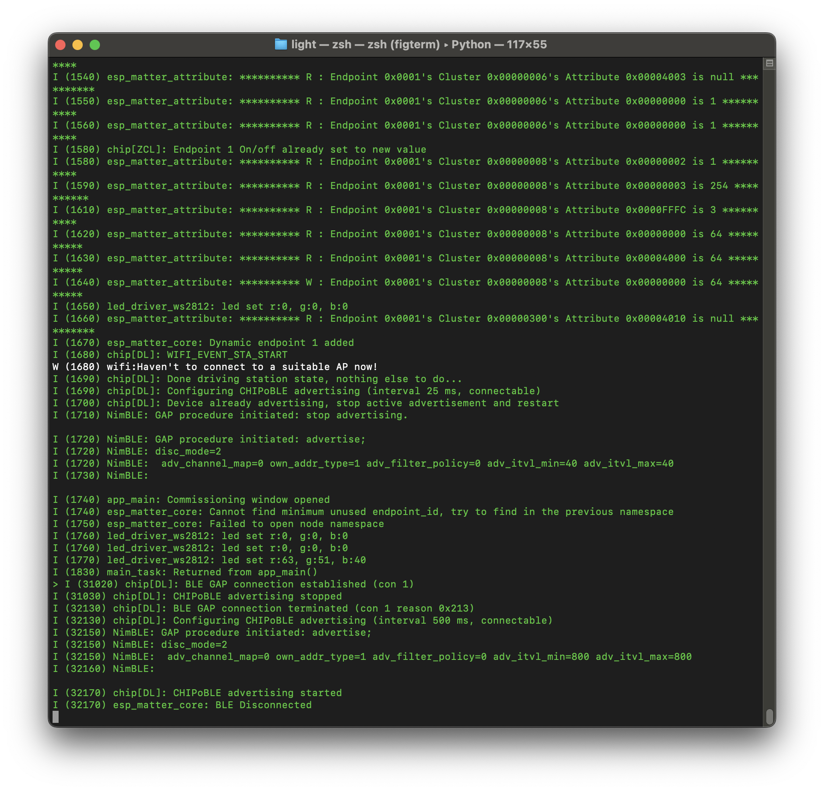The height and width of the screenshot is (791, 824).
Task: Click the terminal scrollbar thumb
Action: click(x=769, y=717)
